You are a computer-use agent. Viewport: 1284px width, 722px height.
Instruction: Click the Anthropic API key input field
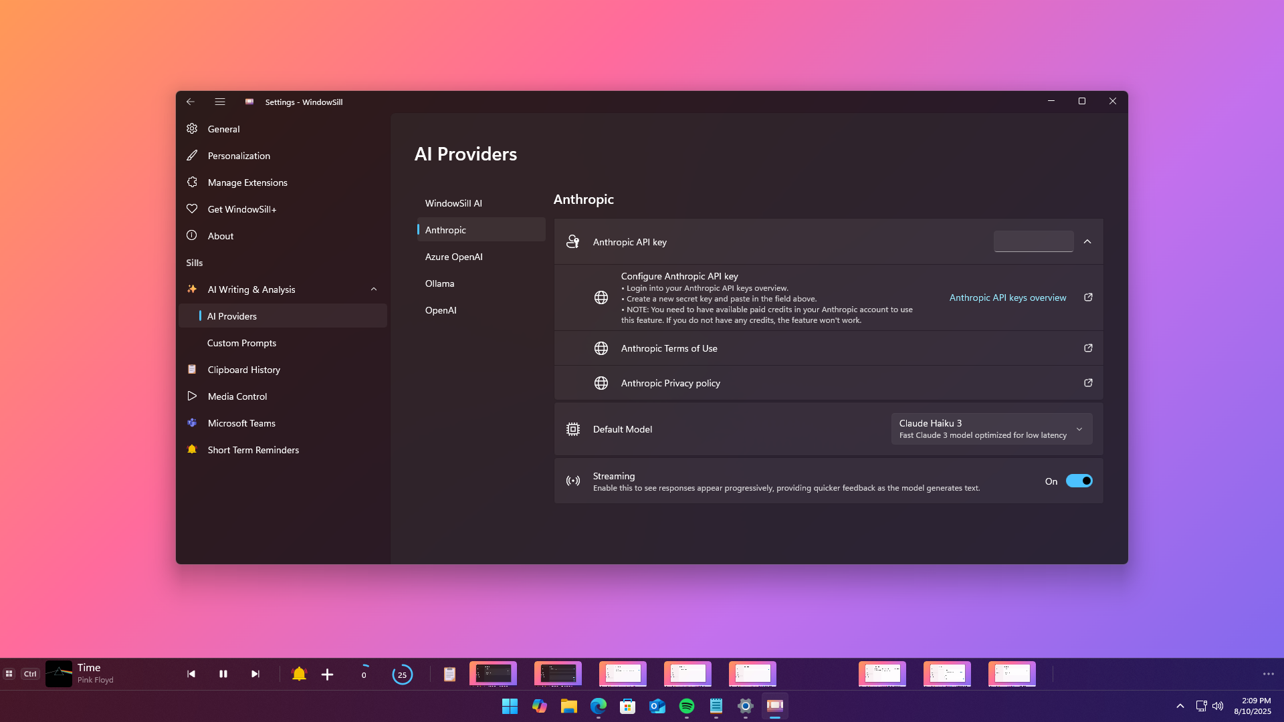tap(1033, 241)
